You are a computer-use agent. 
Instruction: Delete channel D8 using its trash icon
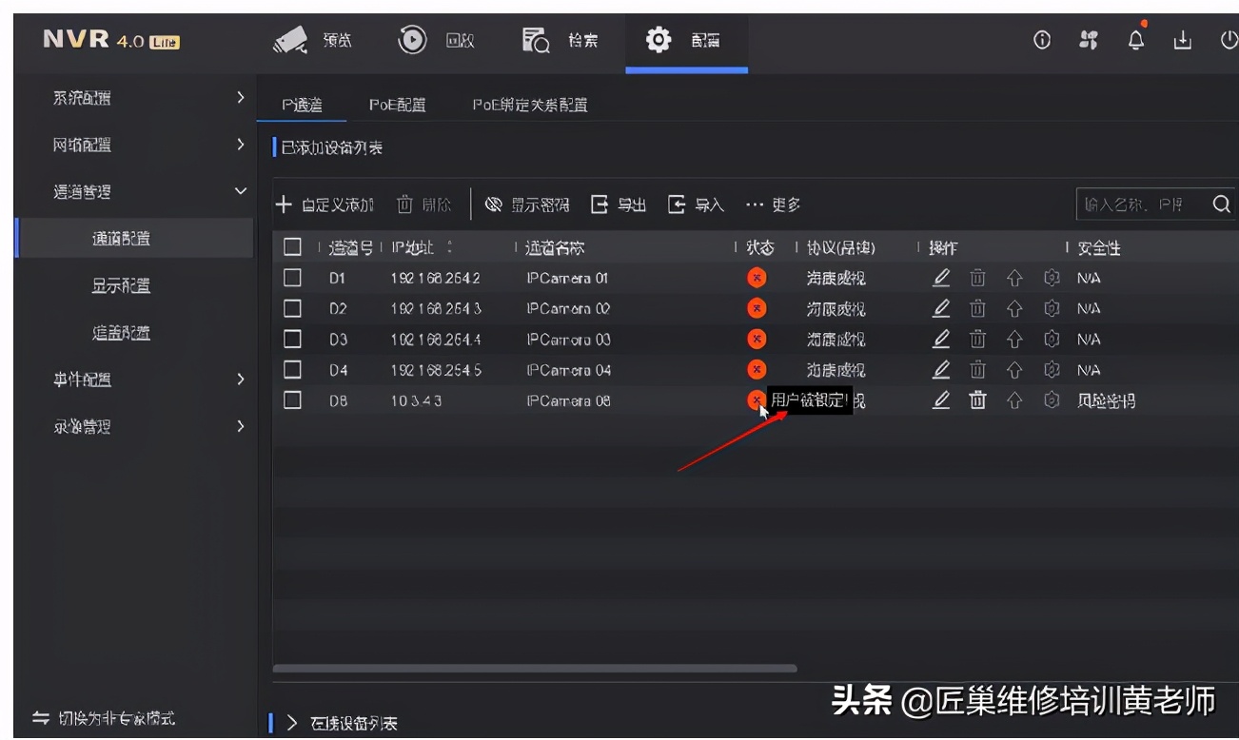977,399
